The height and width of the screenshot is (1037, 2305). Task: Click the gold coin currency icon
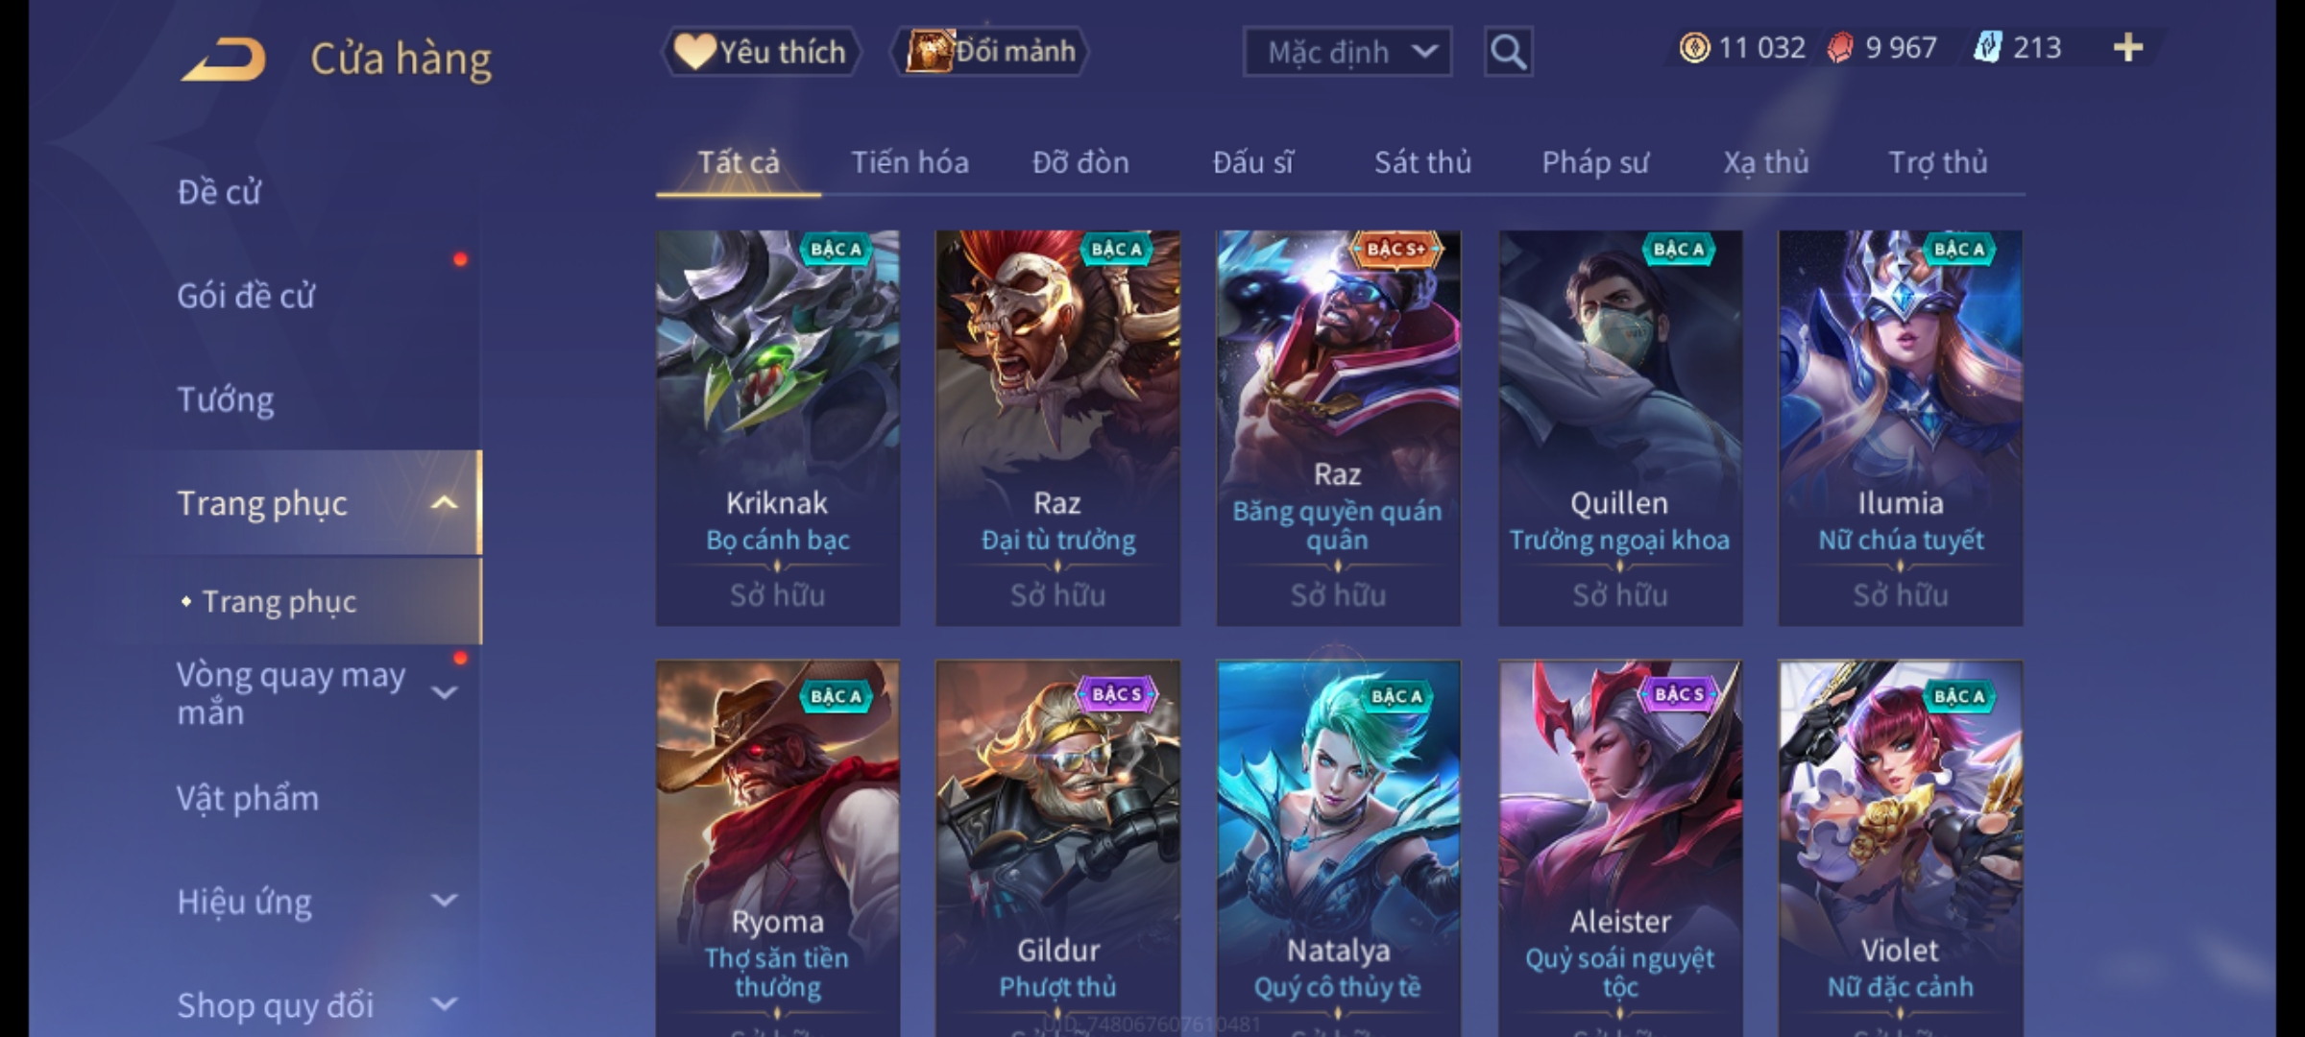coord(1694,48)
